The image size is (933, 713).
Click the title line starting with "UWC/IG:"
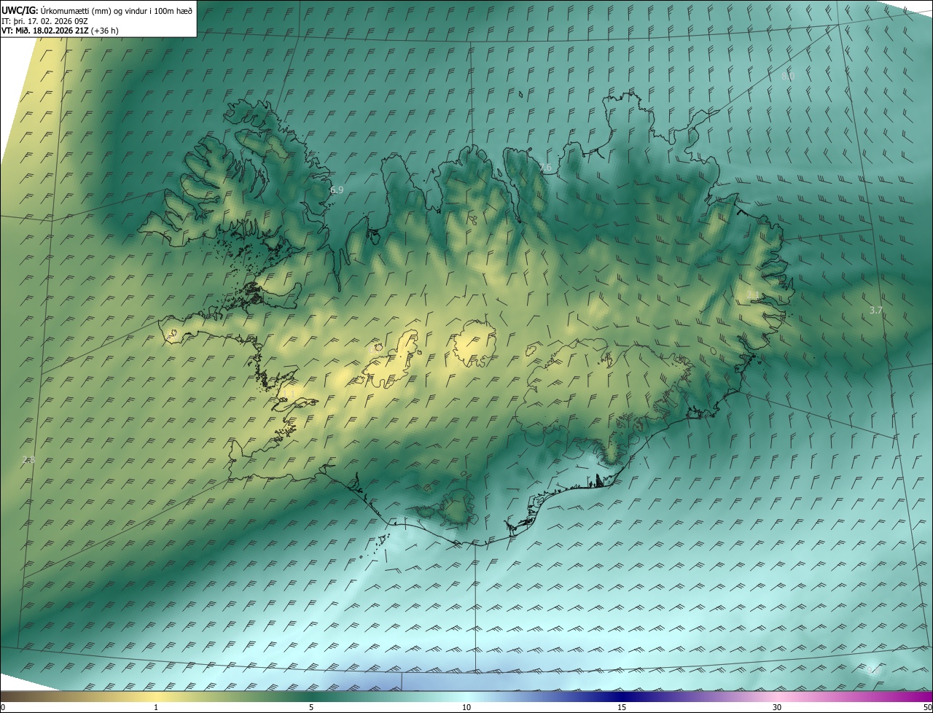[97, 10]
